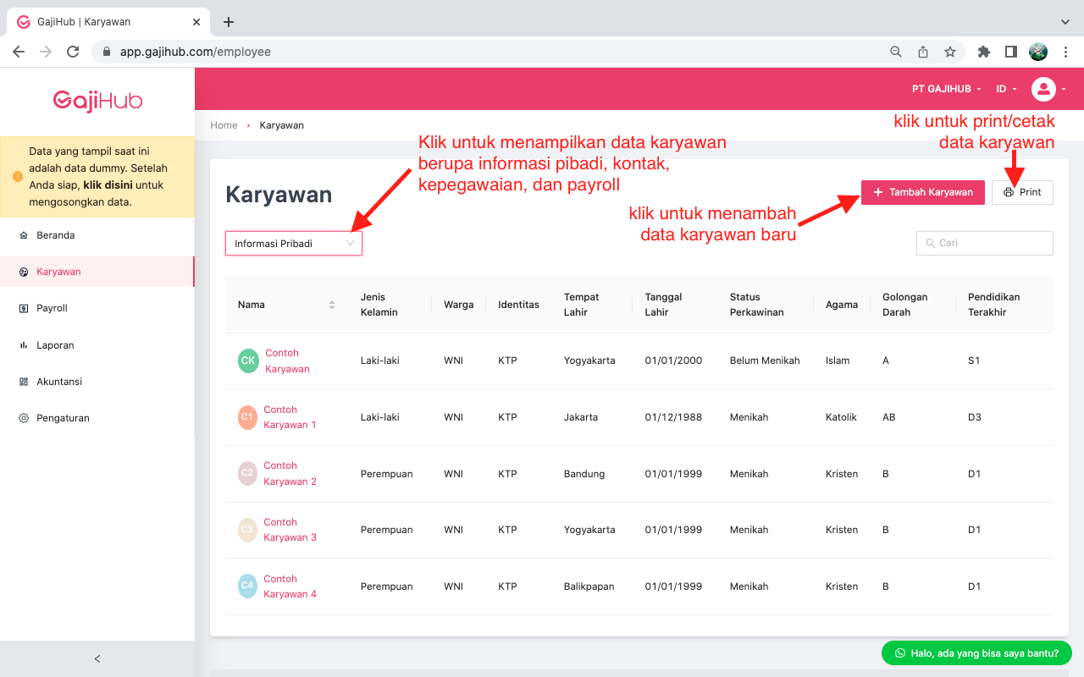Open the browser extensions puzzle icon
The width and height of the screenshot is (1084, 677).
[x=983, y=52]
